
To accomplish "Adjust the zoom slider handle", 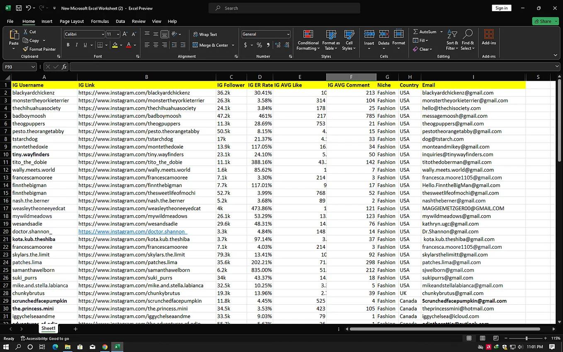I will click(527, 338).
